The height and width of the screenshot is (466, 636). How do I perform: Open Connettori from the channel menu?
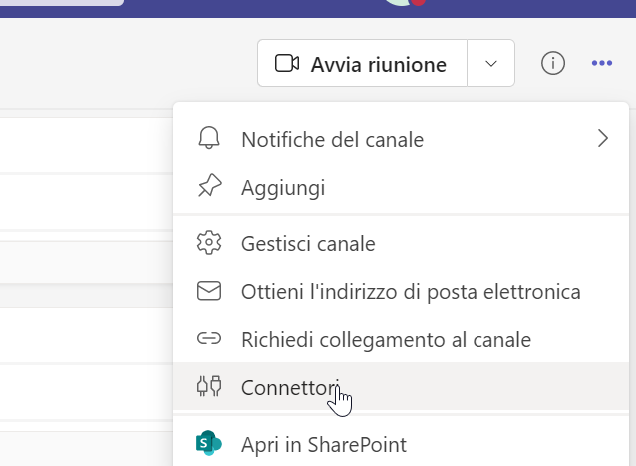[401, 387]
